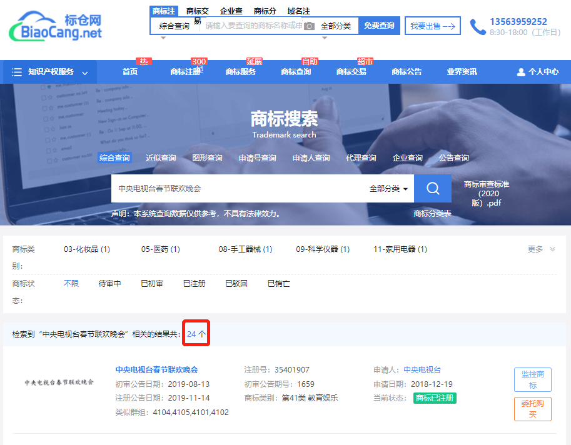Select status filter 已驳回
The height and width of the screenshot is (445, 571).
click(x=236, y=284)
